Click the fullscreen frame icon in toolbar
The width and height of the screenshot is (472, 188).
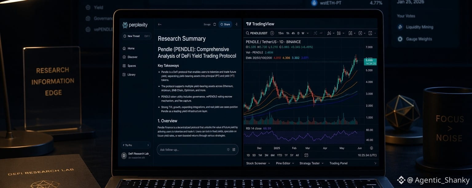point(370,33)
